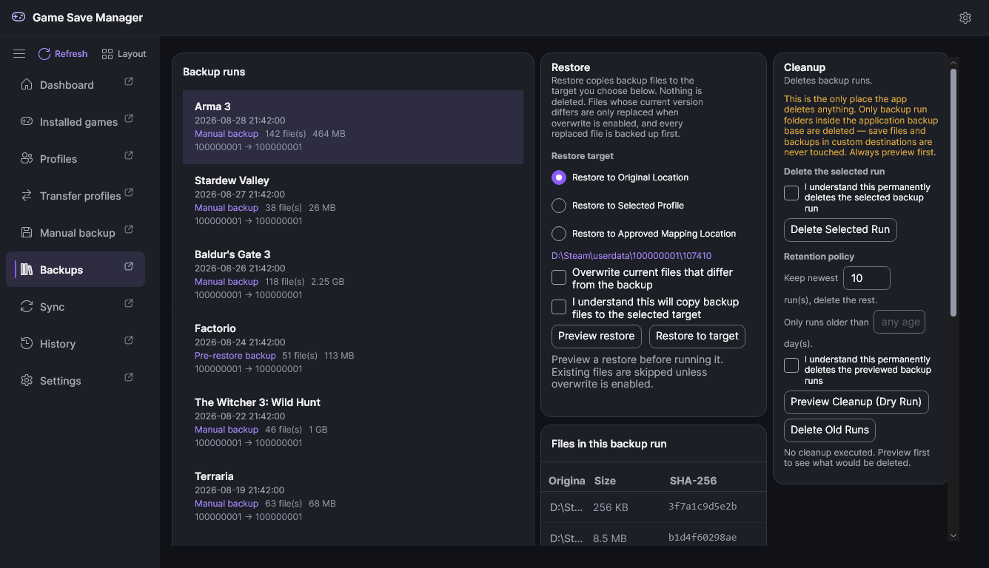Image resolution: width=989 pixels, height=568 pixels.
Task: Click Delete Selected Run
Action: pos(840,229)
